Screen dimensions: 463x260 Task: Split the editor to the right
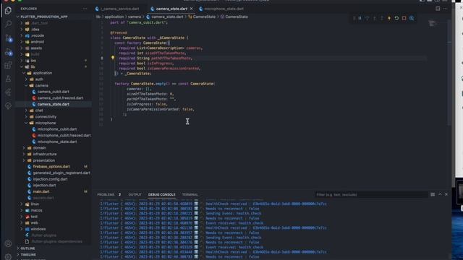pyautogui.click(x=438, y=9)
